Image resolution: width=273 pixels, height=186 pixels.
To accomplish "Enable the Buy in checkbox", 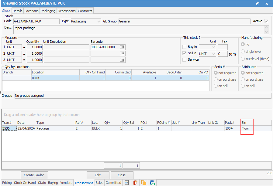I will pyautogui.click(x=184, y=47).
